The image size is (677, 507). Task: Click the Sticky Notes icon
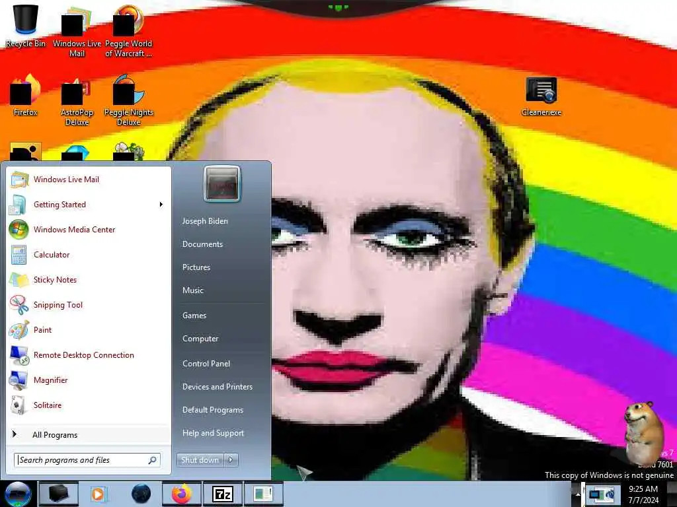19,280
